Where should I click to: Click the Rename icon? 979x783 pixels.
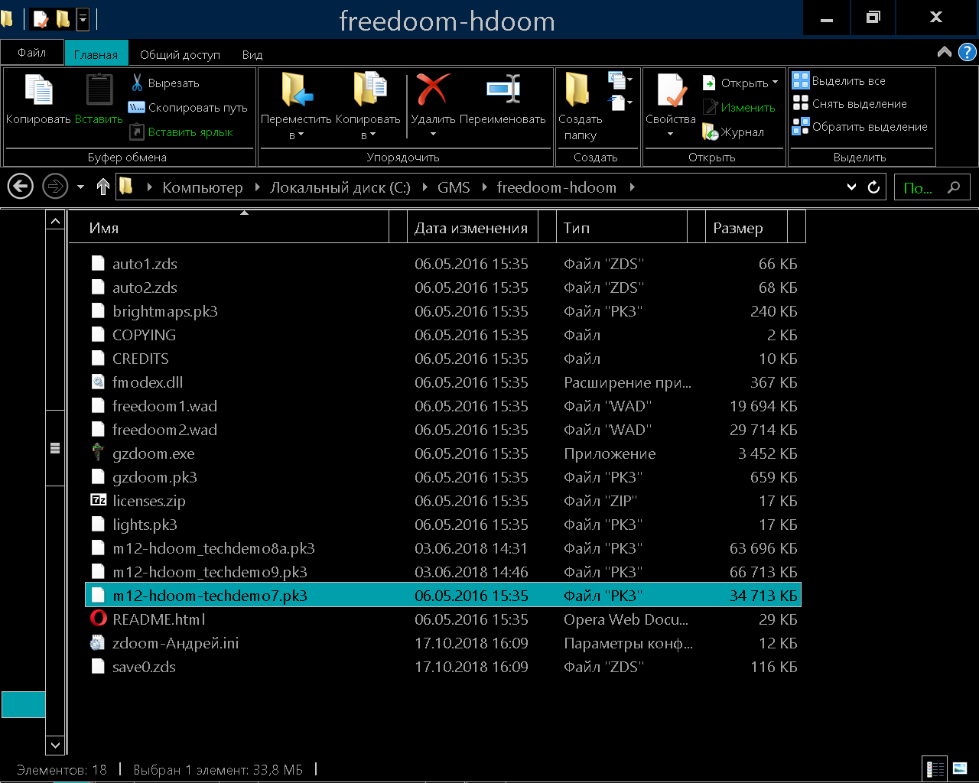coord(503,89)
